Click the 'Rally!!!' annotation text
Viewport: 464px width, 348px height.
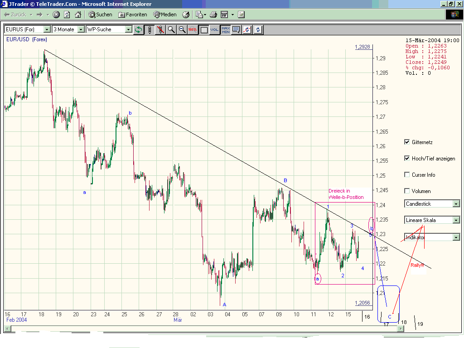(x=417, y=265)
